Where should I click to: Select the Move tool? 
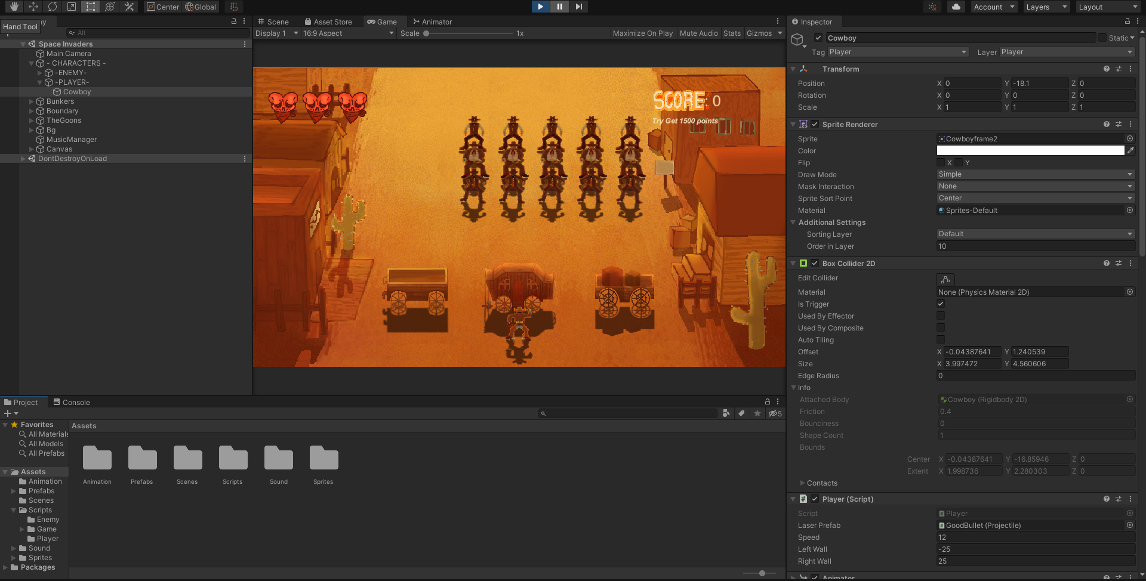[x=33, y=7]
